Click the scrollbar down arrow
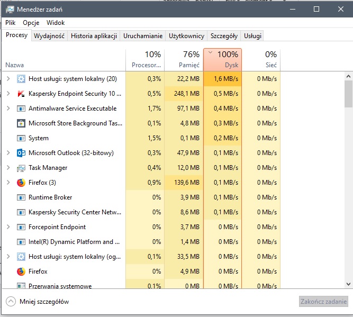353x317 pixels. 348,284
